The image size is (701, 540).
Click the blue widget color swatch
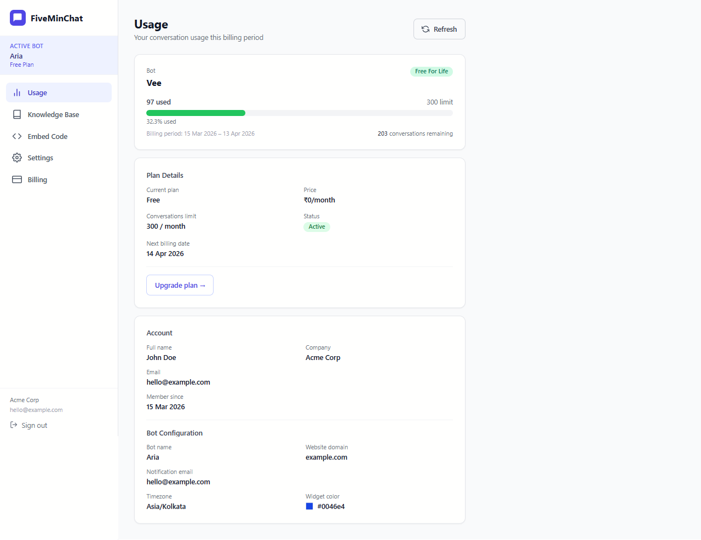309,506
